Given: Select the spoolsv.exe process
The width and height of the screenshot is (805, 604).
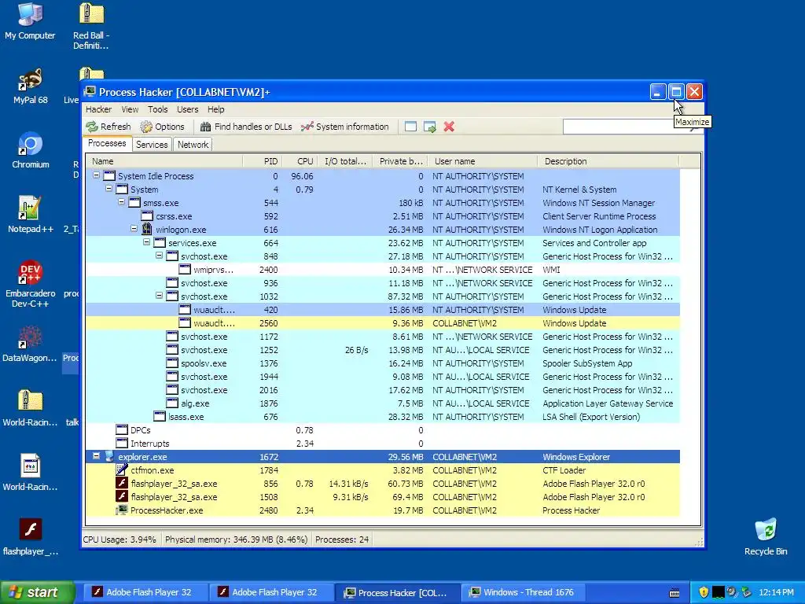Looking at the screenshot, I should click(x=383, y=363).
